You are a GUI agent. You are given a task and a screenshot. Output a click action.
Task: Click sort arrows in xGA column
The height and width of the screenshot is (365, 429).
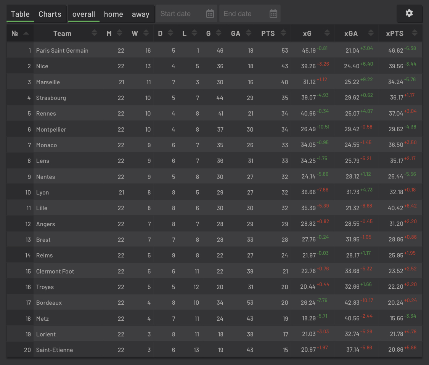pos(371,34)
